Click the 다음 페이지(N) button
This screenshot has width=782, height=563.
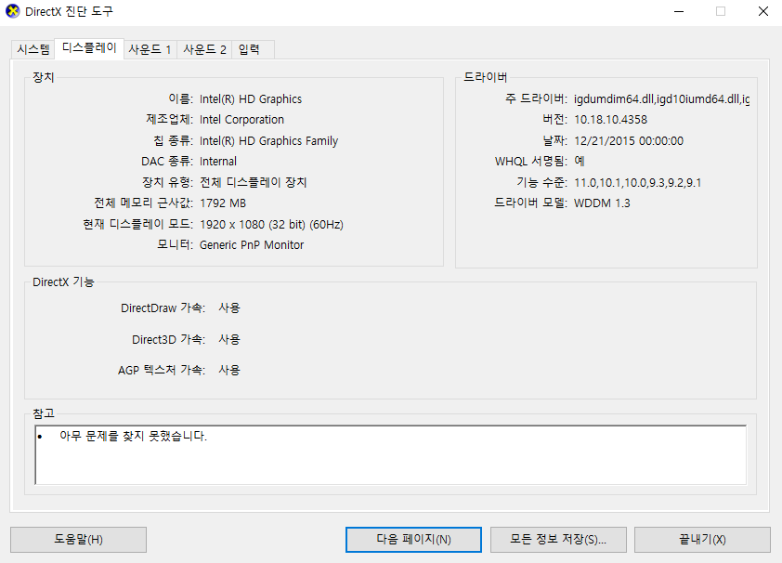tap(413, 540)
